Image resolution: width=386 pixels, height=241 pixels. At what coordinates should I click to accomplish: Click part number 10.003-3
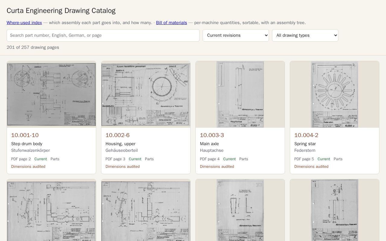click(212, 135)
